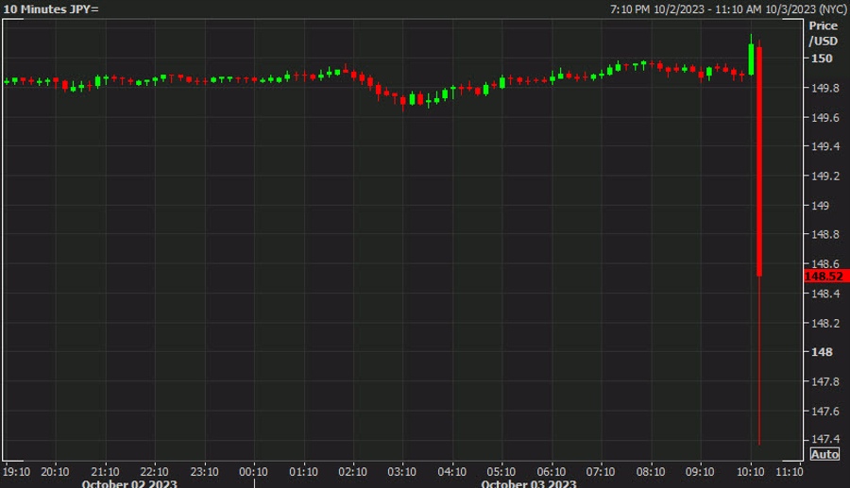Click the 01:10 time axis label
The width and height of the screenshot is (850, 488).
coord(303,472)
